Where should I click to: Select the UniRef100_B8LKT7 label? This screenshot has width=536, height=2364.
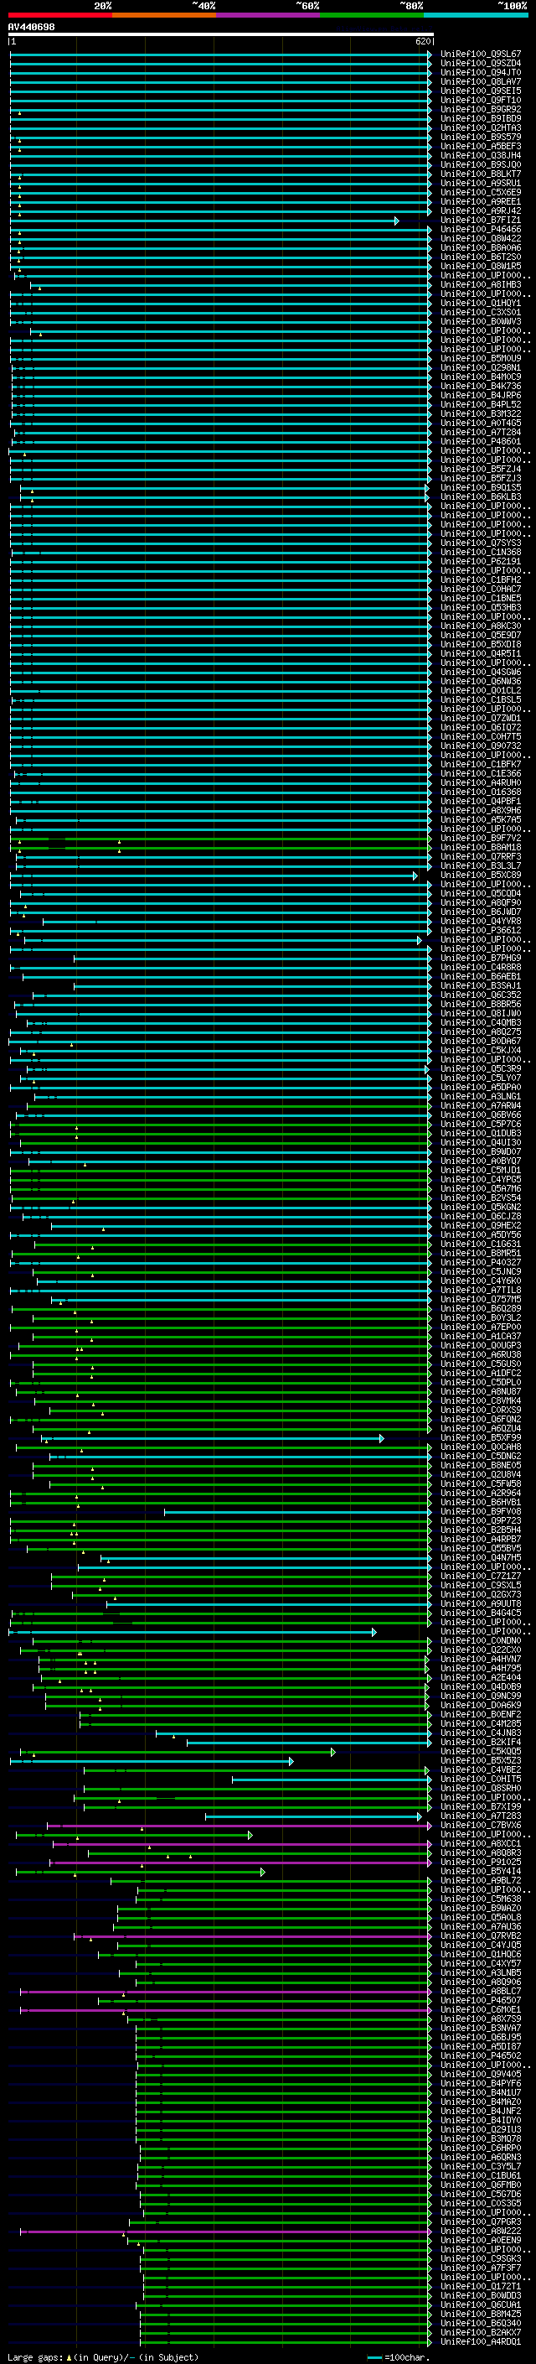click(x=481, y=174)
